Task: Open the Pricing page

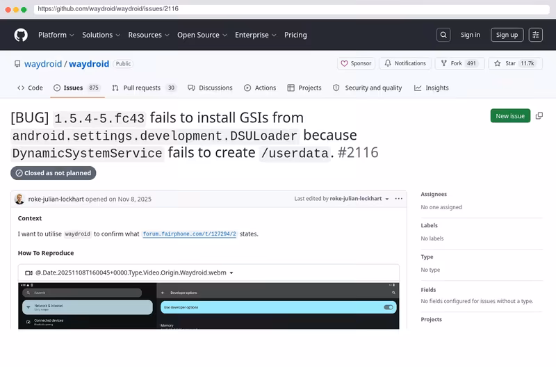Action: (x=295, y=35)
